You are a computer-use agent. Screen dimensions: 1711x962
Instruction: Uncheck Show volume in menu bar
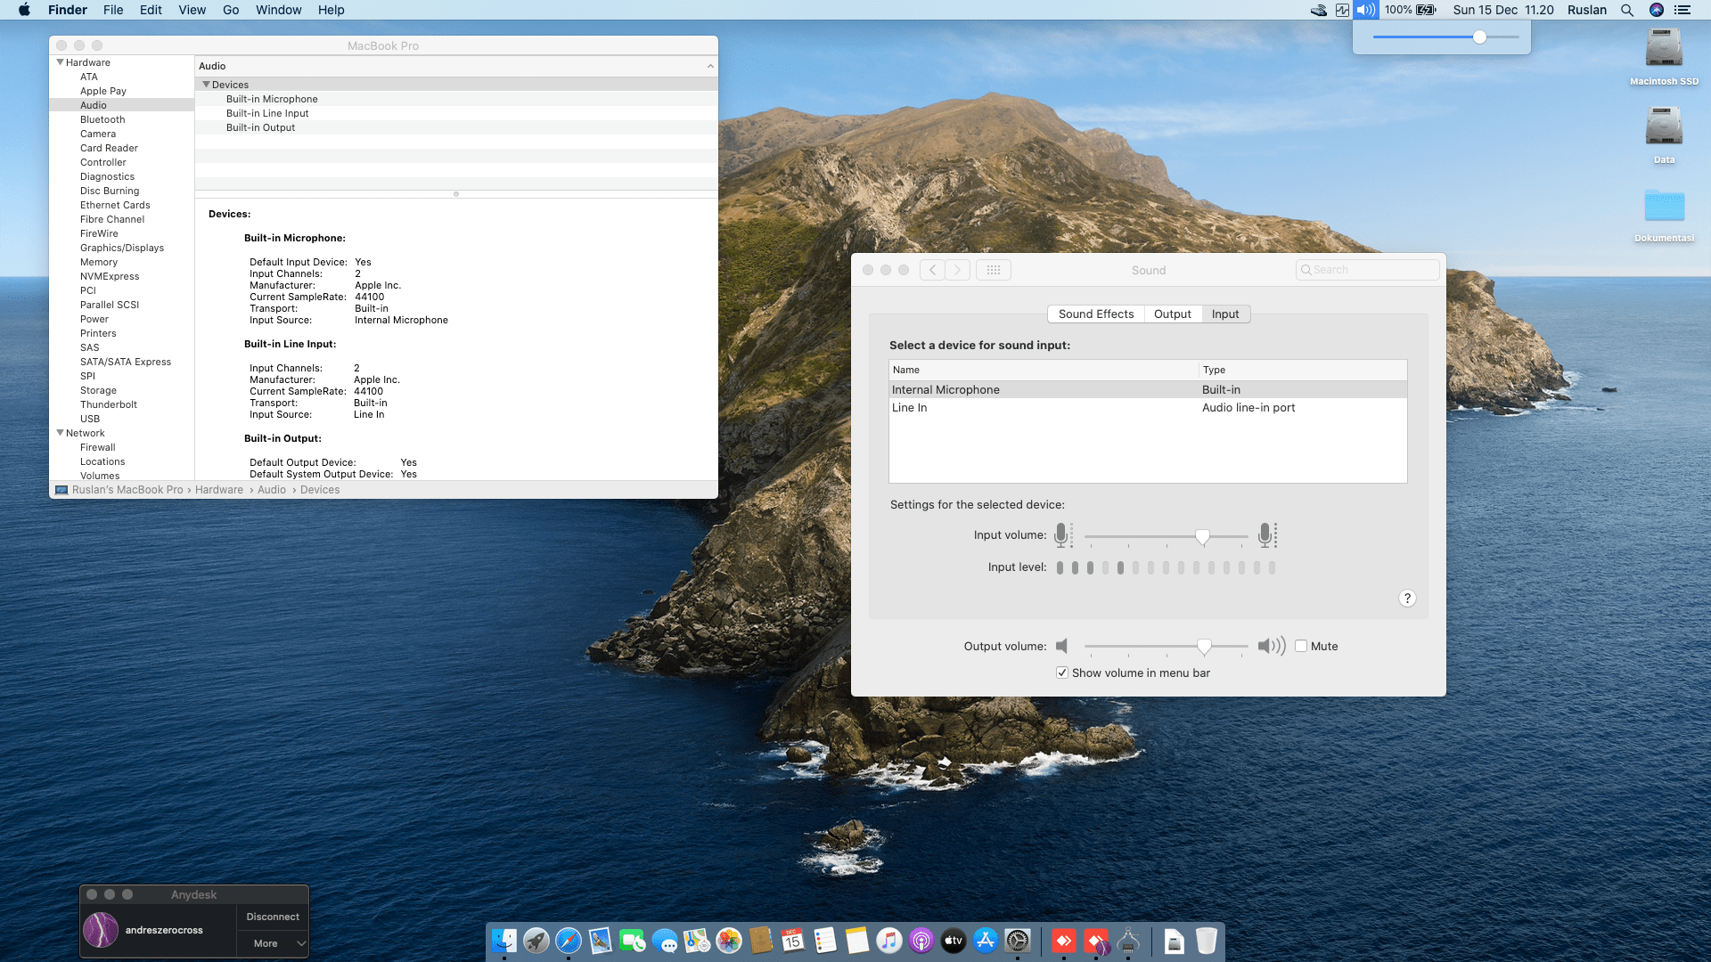coord(1062,673)
